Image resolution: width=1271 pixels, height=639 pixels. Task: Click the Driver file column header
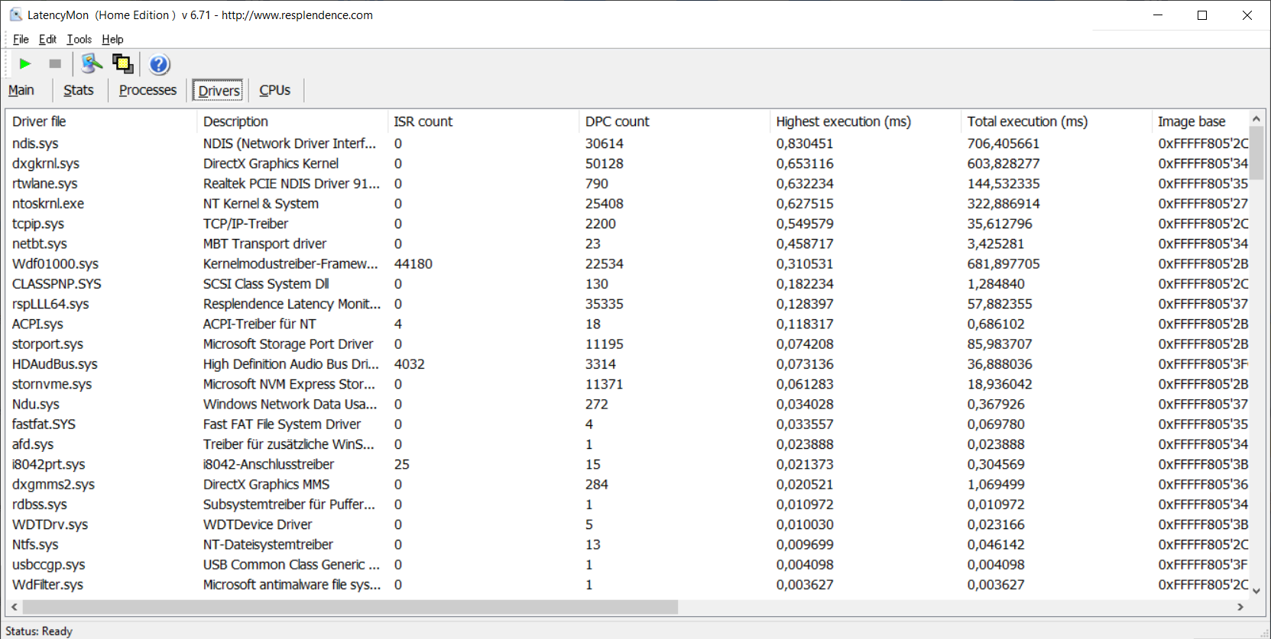[x=39, y=121]
